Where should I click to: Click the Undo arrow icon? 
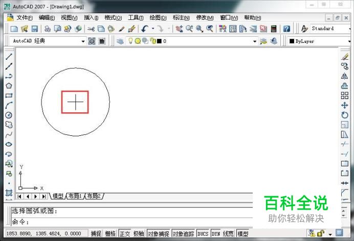click(x=145, y=29)
